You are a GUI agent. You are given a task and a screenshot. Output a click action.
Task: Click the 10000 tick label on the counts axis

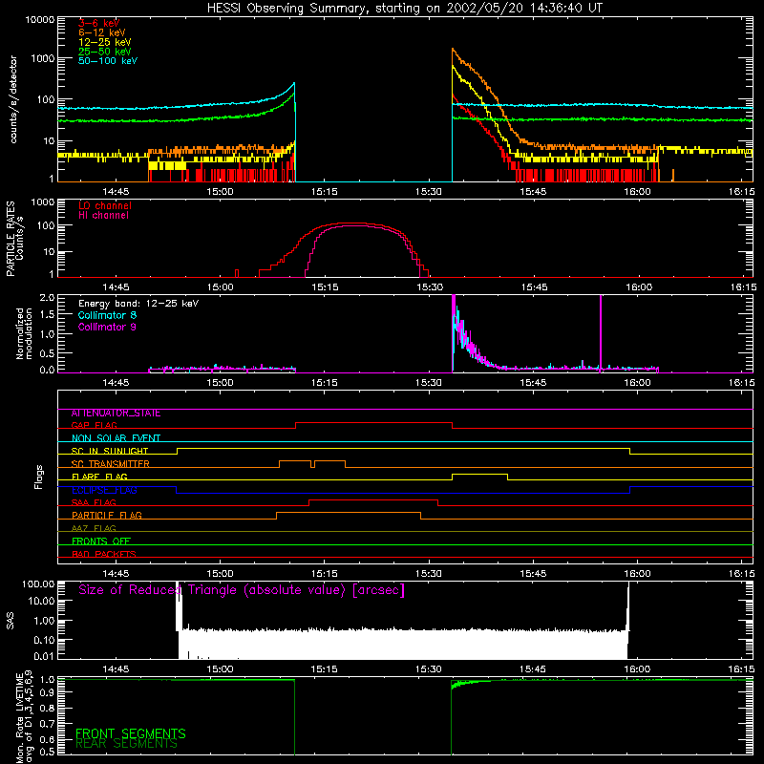[x=39, y=20]
